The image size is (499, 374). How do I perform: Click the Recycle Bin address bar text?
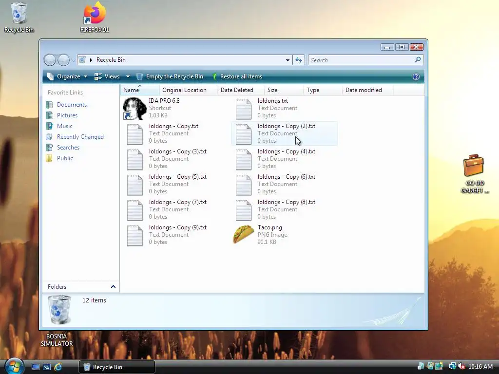[x=111, y=60]
